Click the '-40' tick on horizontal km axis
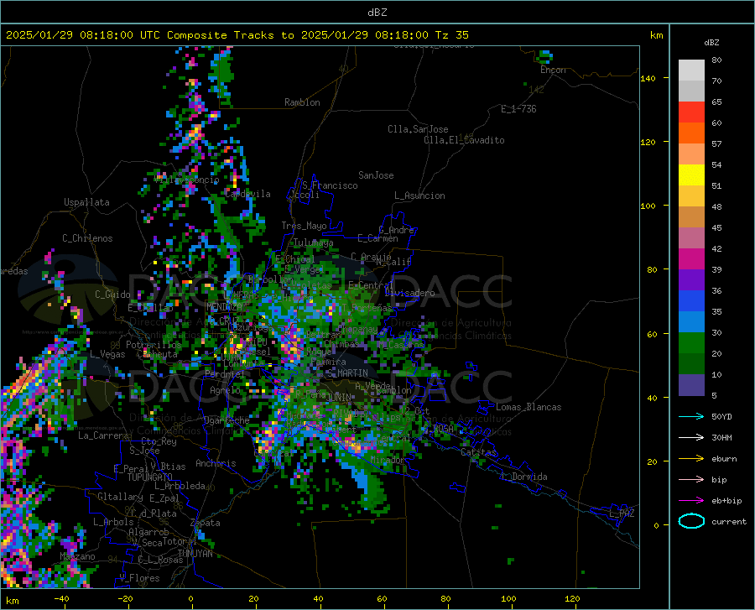 pyautogui.click(x=61, y=598)
